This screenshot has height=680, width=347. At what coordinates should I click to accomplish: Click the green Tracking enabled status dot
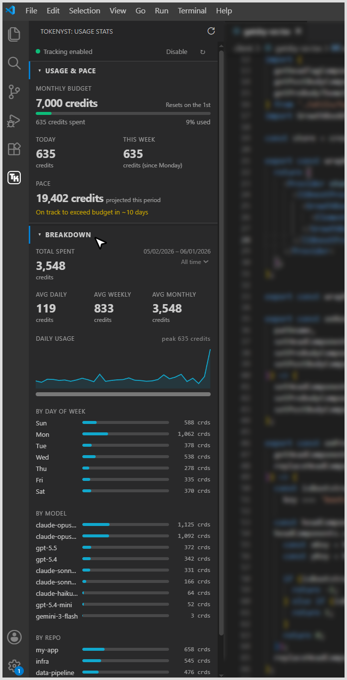[x=38, y=52]
